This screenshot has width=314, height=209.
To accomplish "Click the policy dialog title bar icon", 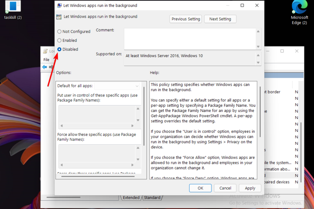I will pyautogui.click(x=59, y=5).
